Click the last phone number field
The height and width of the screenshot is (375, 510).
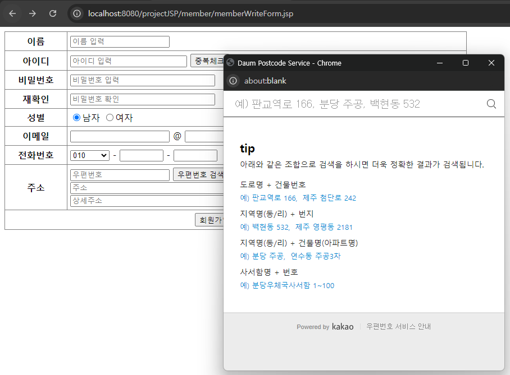[x=195, y=155]
